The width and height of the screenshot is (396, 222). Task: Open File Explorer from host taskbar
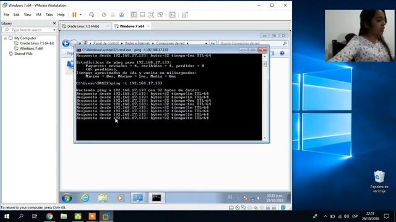point(64,216)
